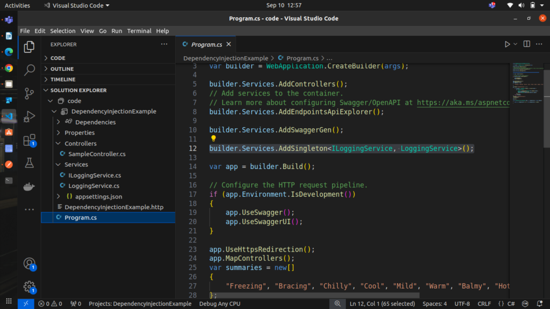
Task: Click the lightbulb code action icon
Action: click(x=213, y=139)
